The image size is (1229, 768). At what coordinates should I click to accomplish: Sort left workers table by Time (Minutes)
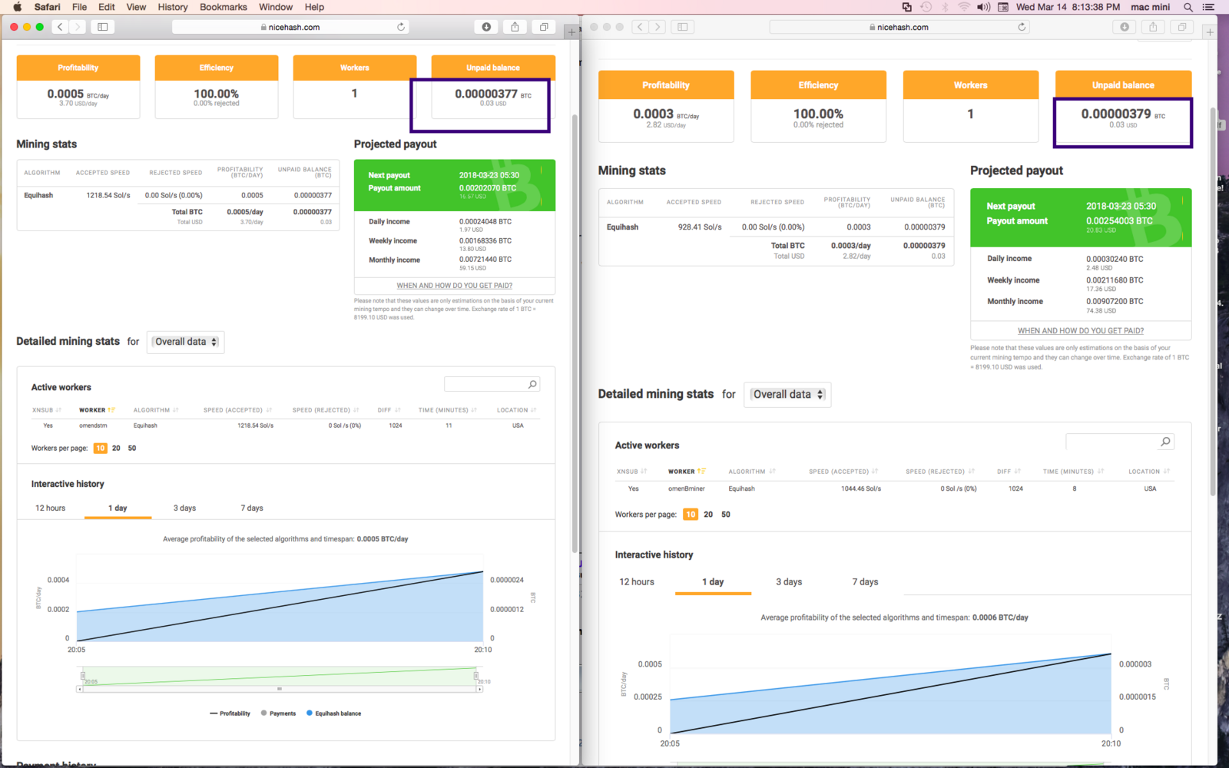click(447, 410)
